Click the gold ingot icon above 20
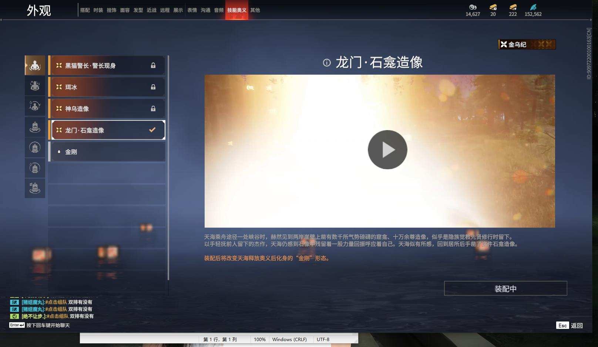The width and height of the screenshot is (598, 347). click(x=493, y=7)
